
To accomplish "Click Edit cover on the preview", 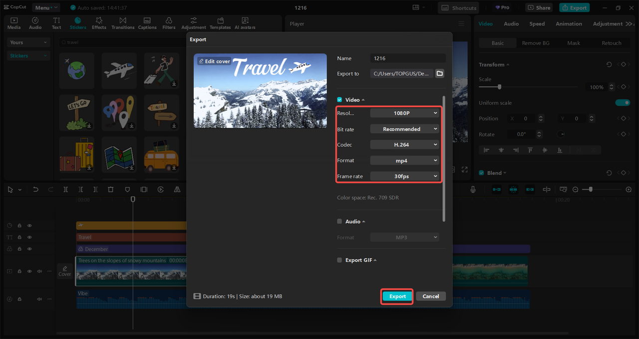I will click(214, 61).
